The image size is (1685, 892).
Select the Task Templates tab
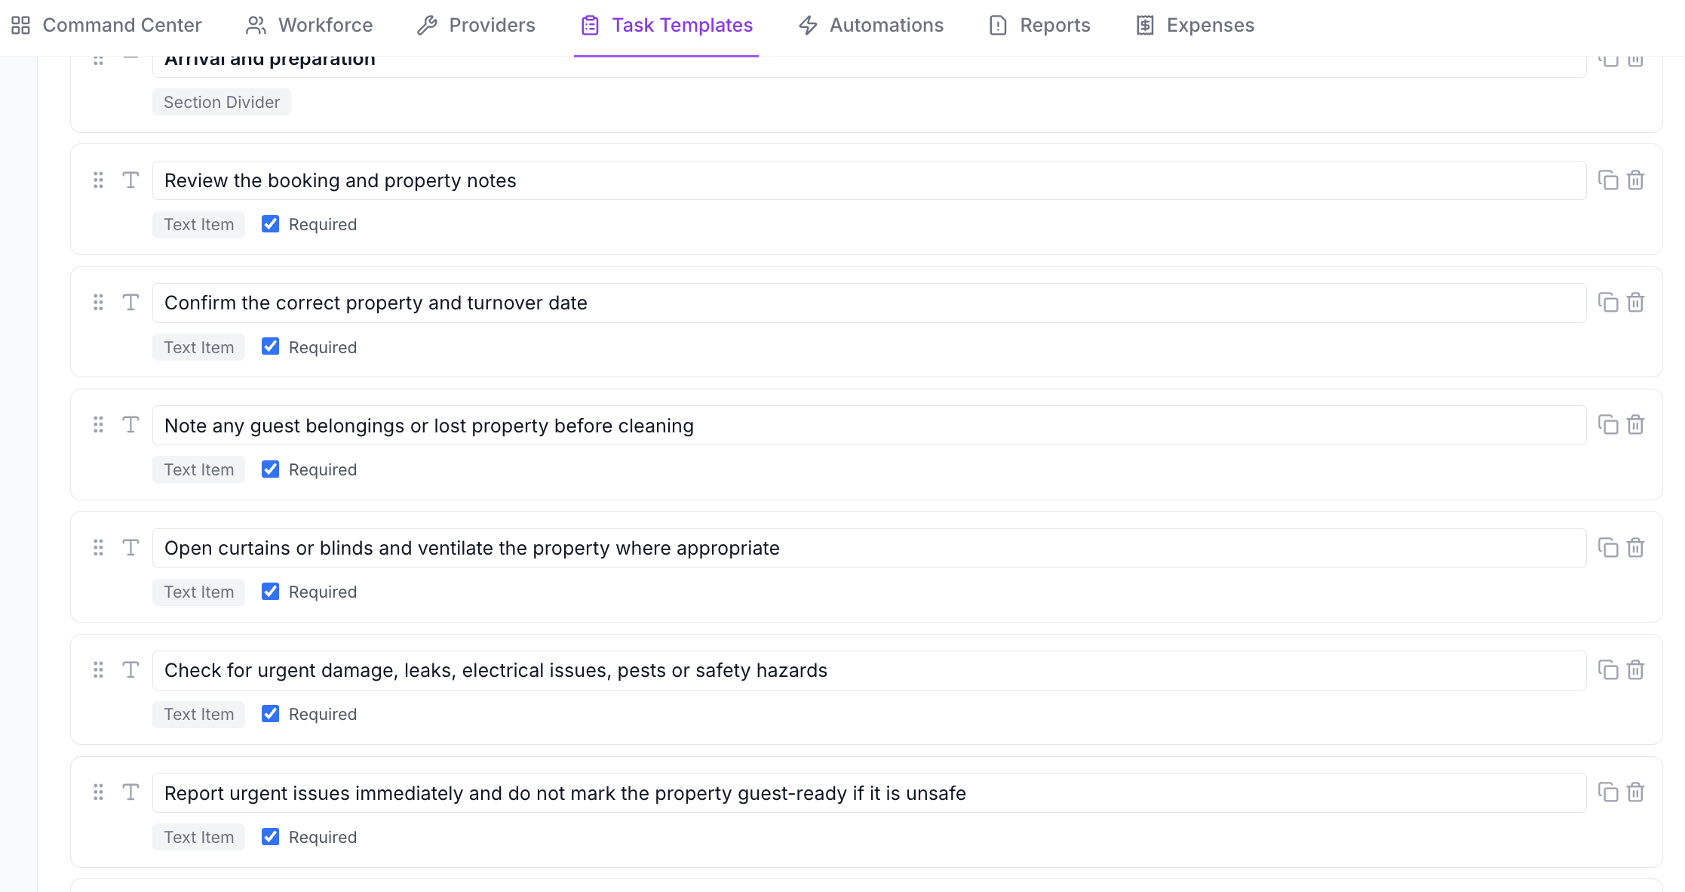666,26
